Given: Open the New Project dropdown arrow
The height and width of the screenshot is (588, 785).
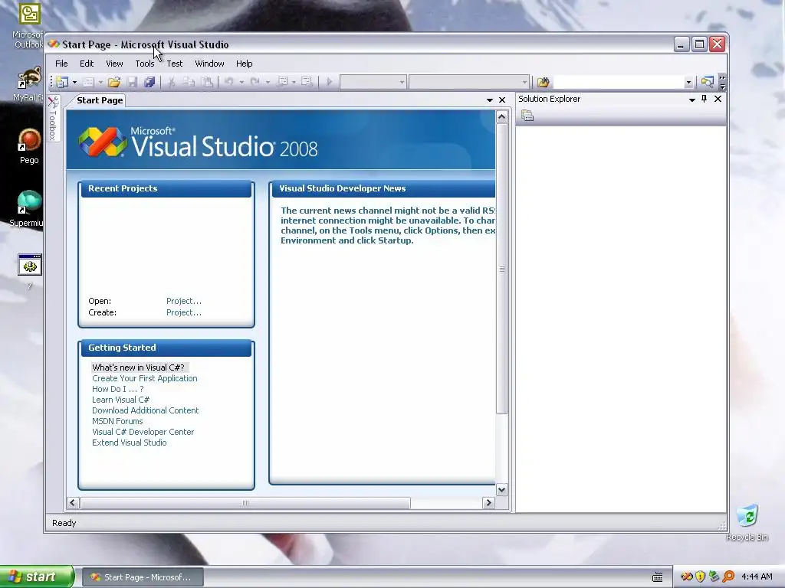Looking at the screenshot, I should (74, 82).
